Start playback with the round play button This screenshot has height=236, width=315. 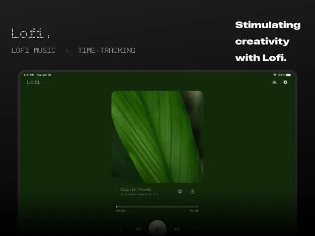(157, 228)
